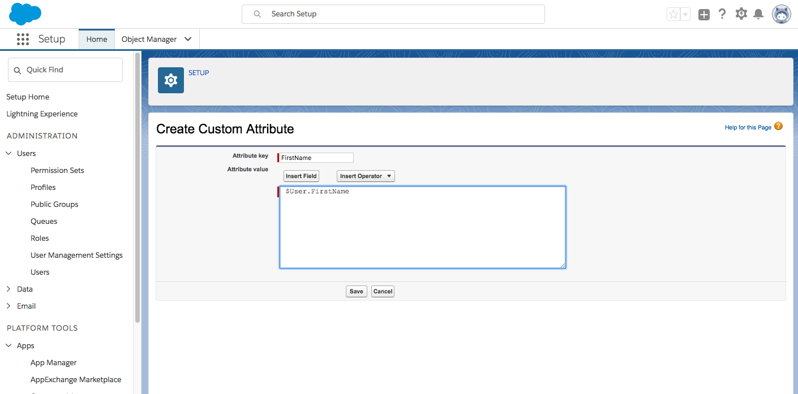Open the Insert Operator dropdown

click(x=366, y=176)
